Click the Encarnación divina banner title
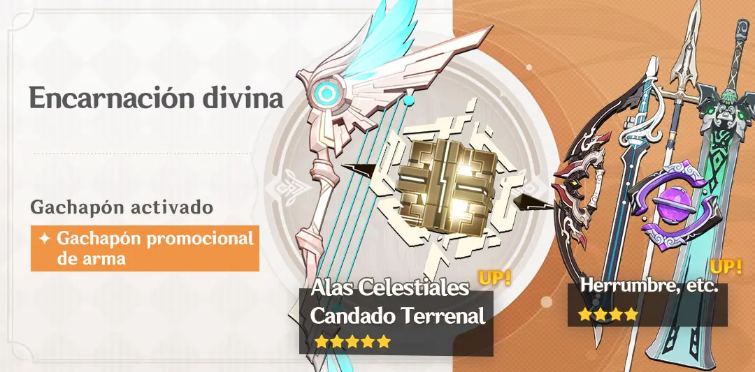This screenshot has width=755, height=372. click(157, 98)
